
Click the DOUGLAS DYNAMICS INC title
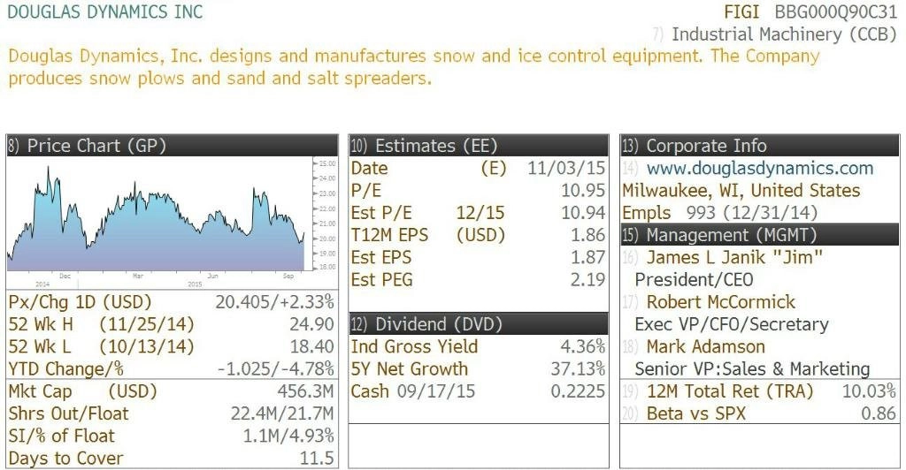(105, 12)
